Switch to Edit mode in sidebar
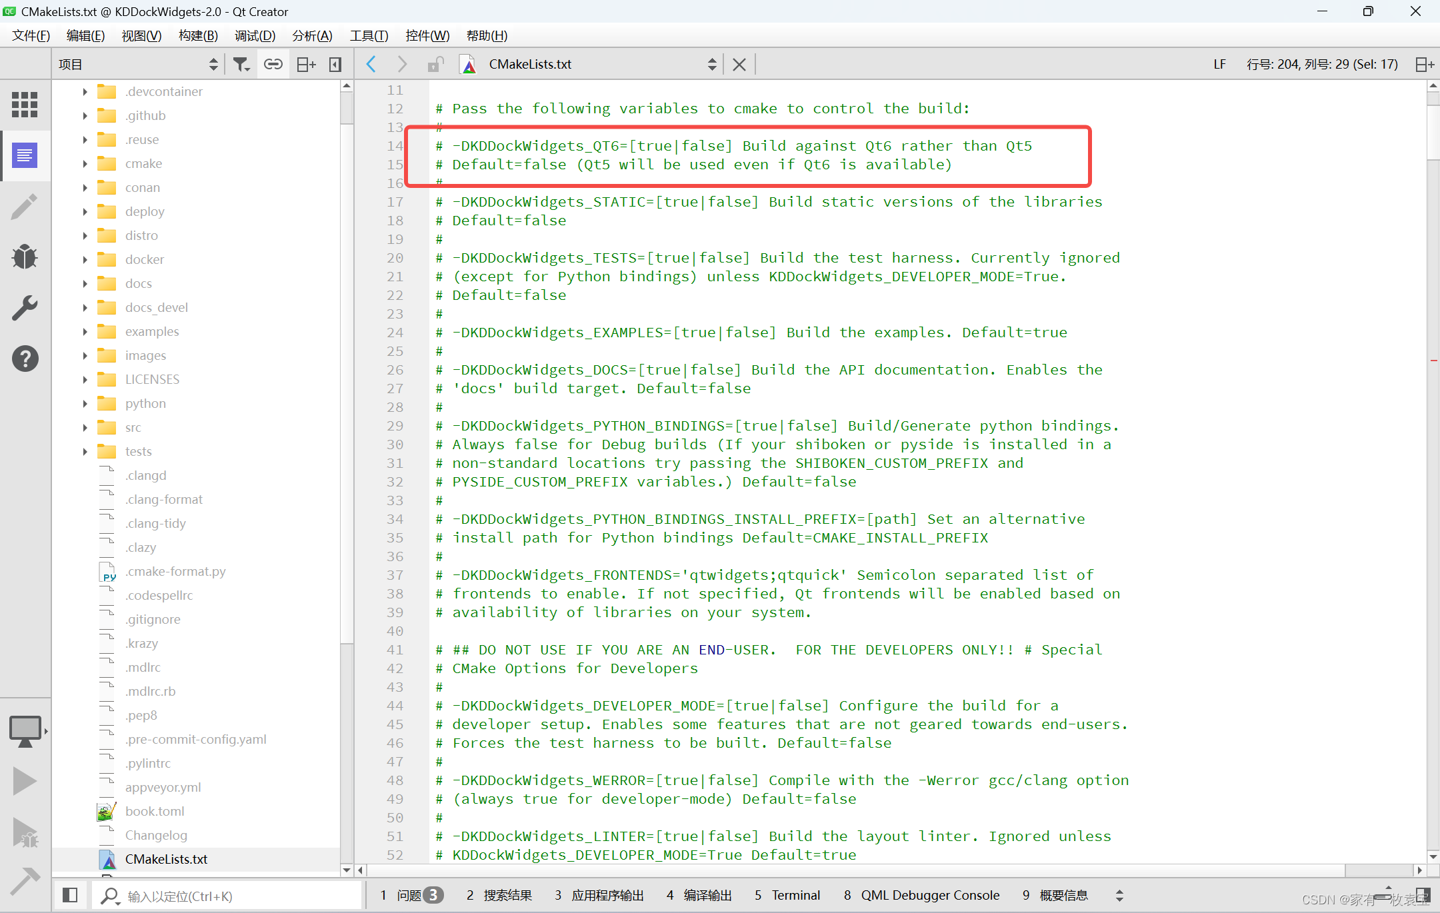 (25, 156)
